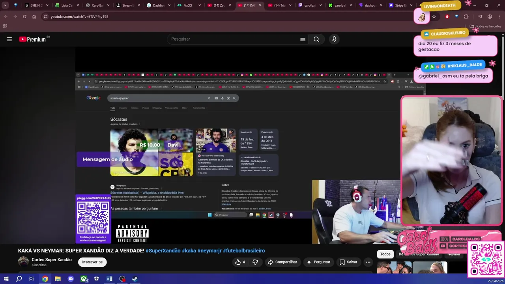Click the Chrome address bar URL
The image size is (505, 284).
(79, 17)
